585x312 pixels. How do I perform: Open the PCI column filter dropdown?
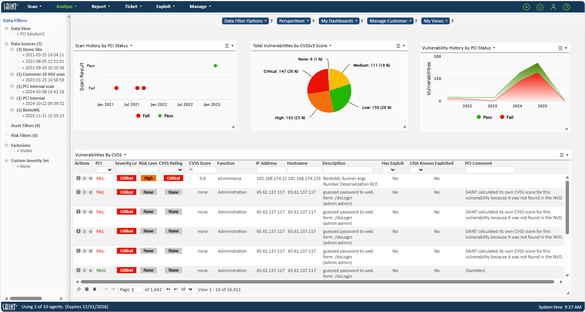click(x=104, y=170)
